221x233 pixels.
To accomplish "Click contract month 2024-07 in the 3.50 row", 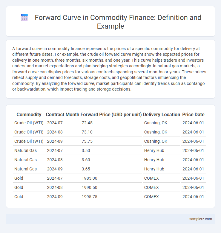I will click(x=55, y=150).
